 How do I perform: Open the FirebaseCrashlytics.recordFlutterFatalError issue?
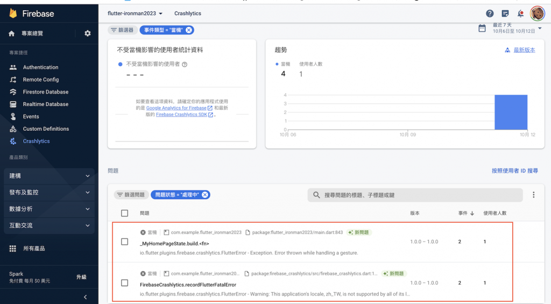coord(188,284)
